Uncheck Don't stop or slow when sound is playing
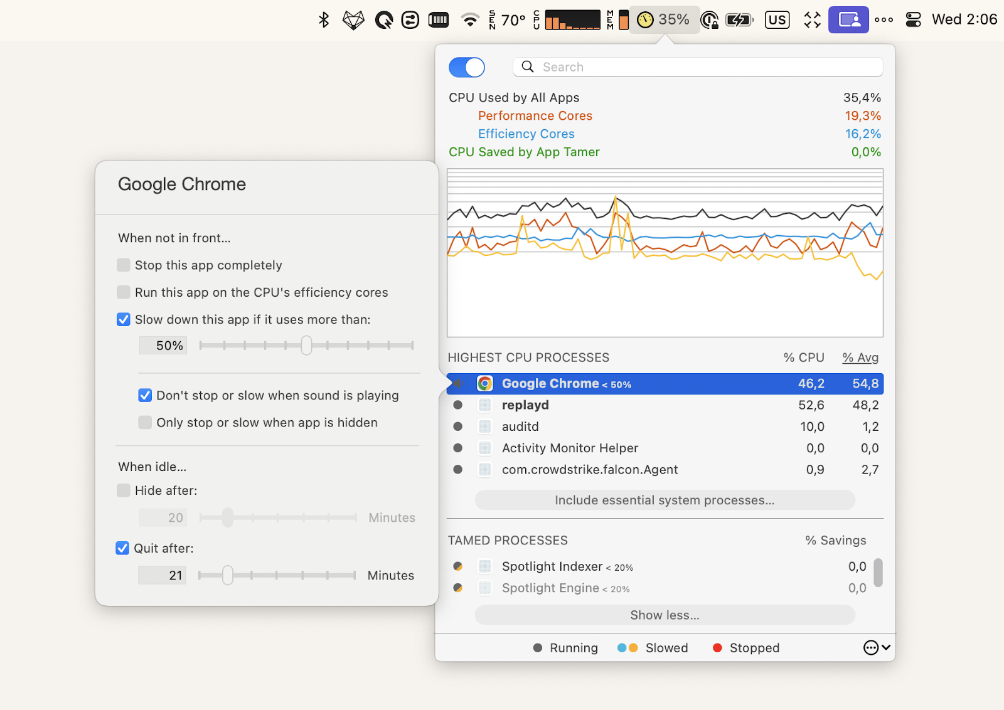Viewport: 1004px width, 710px height. (145, 395)
